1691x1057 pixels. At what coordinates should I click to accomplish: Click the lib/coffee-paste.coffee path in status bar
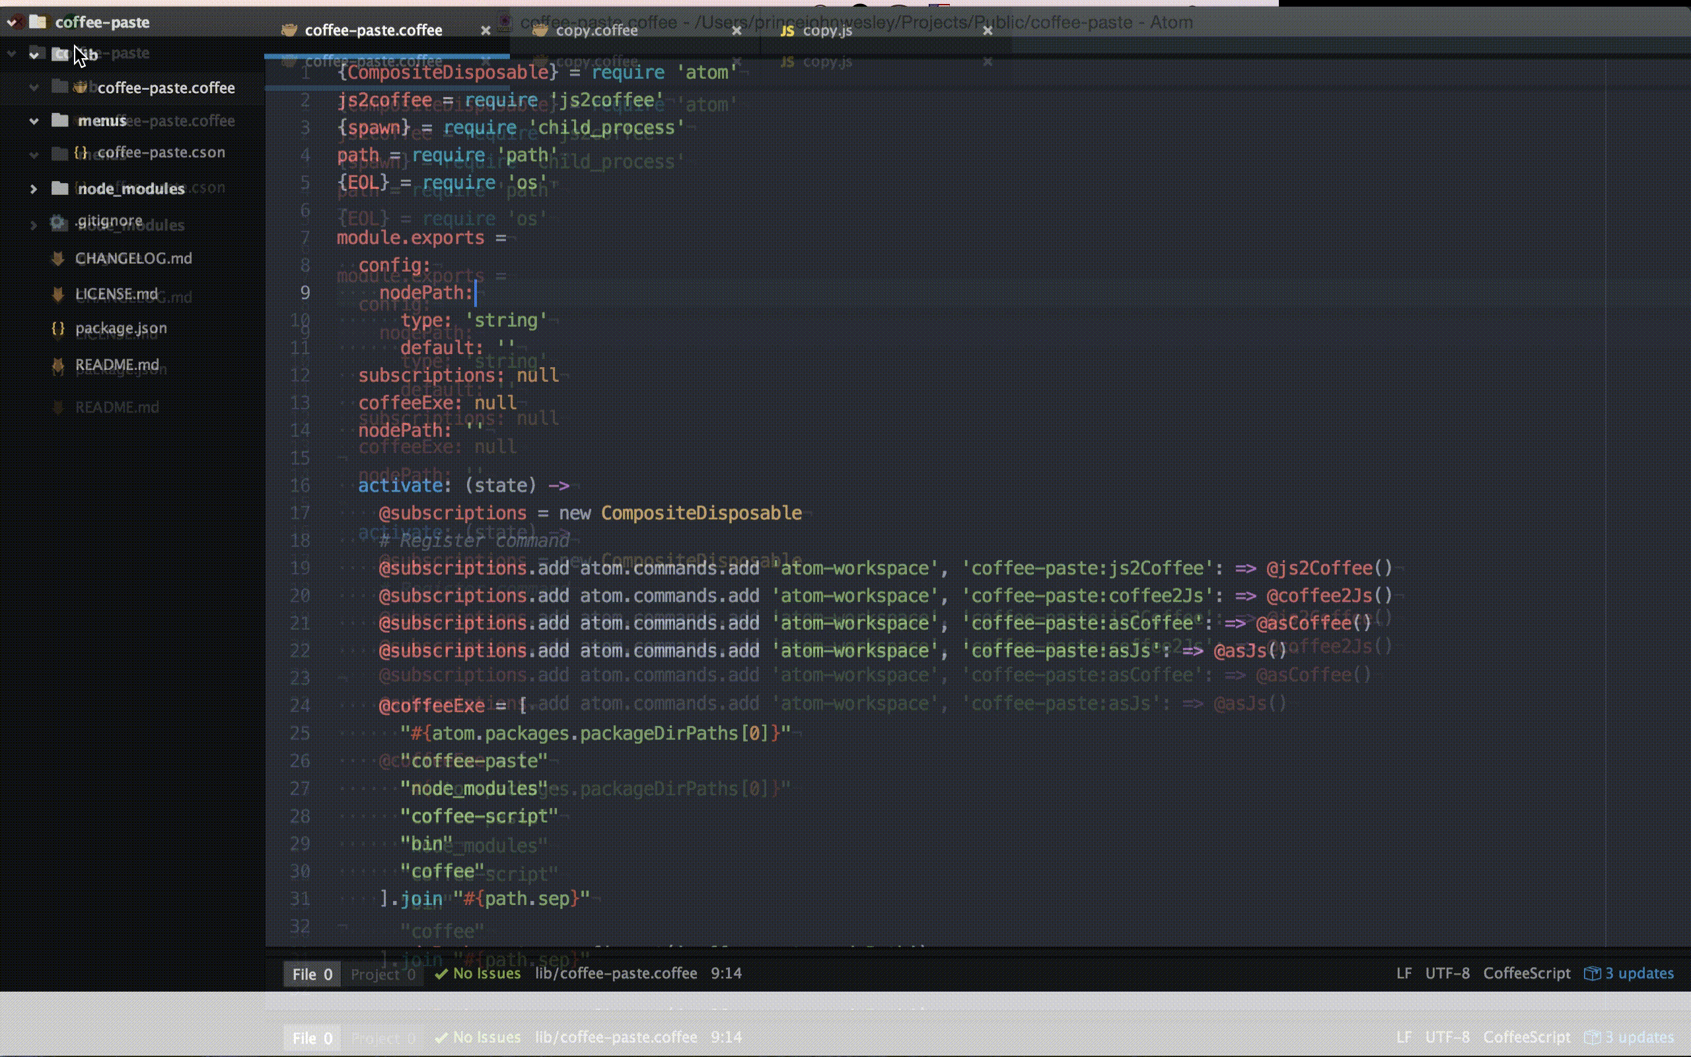point(616,973)
